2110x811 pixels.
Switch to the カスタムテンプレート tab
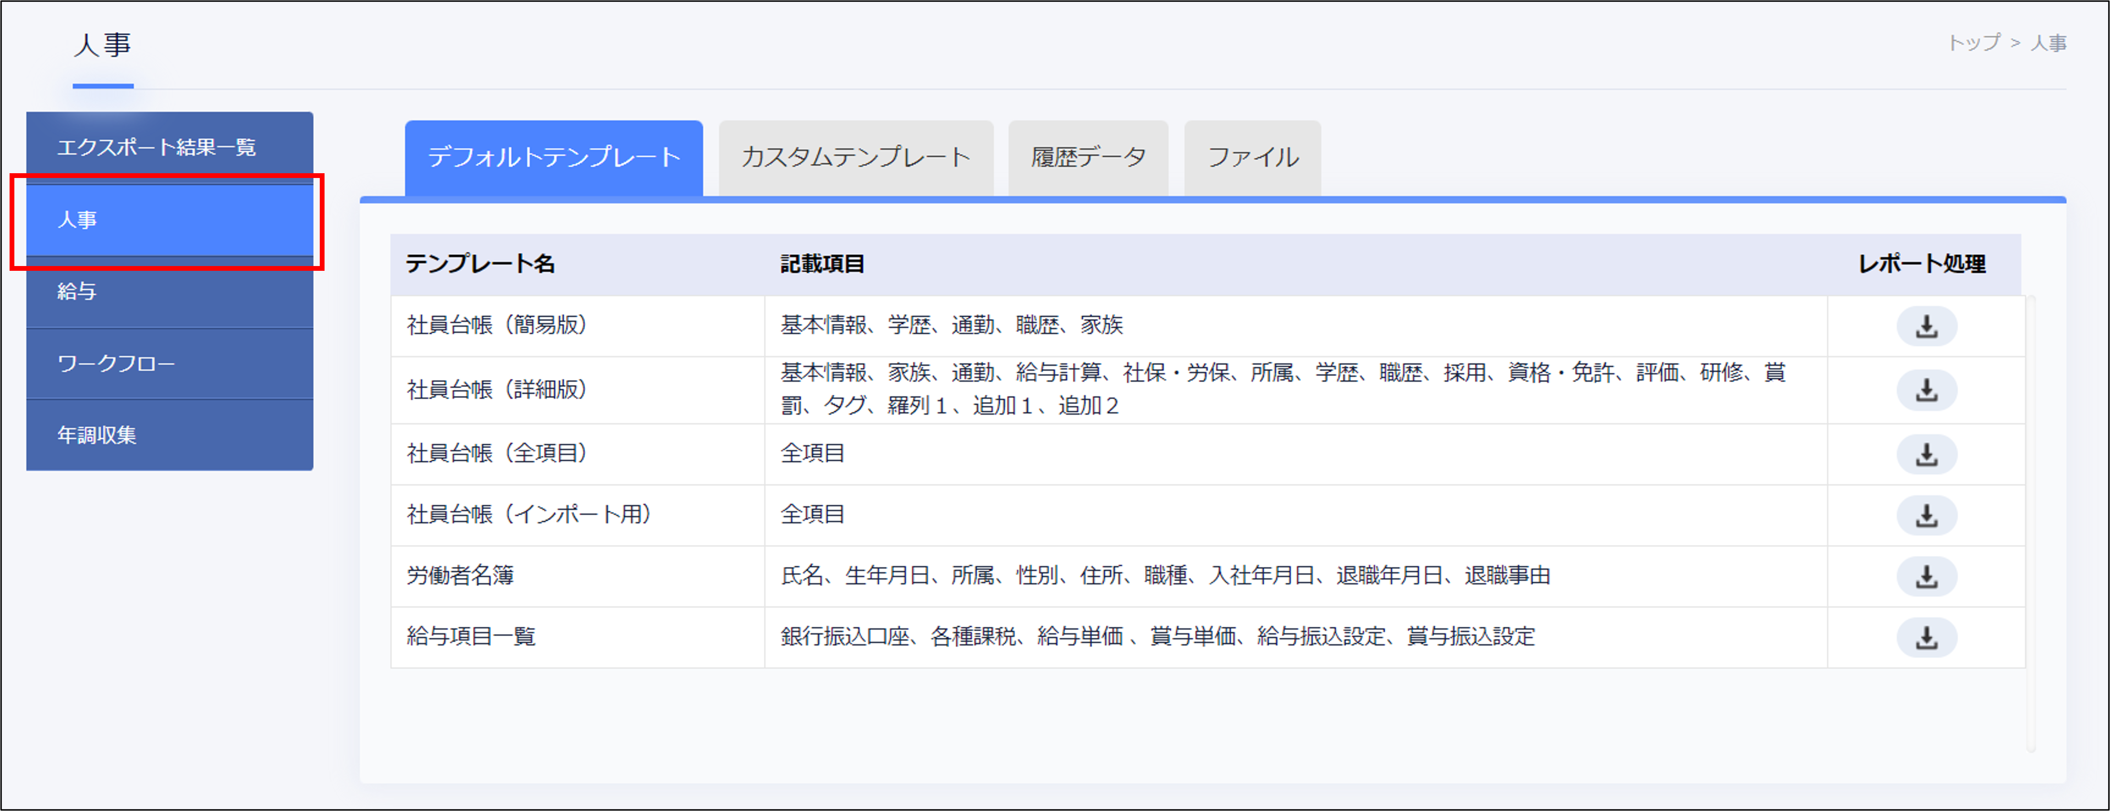tap(857, 156)
